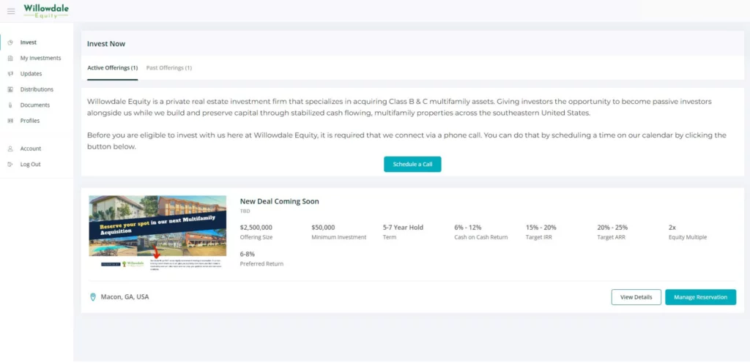Click the 6% - 12% cash return value
This screenshot has height=363, width=750.
(x=468, y=228)
